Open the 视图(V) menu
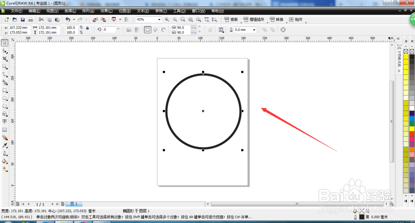This screenshot has width=415, height=223. [x=52, y=11]
